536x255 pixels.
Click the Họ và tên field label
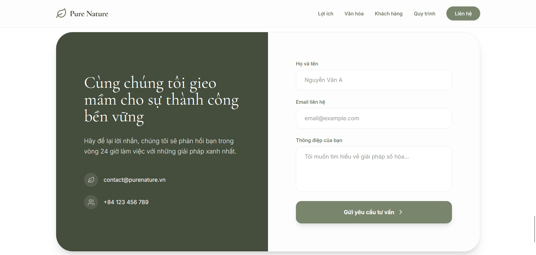(x=307, y=64)
